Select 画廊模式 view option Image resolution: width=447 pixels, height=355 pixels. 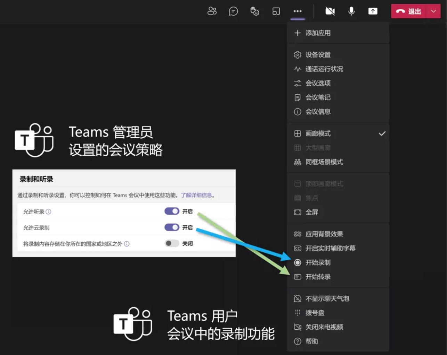(x=338, y=133)
